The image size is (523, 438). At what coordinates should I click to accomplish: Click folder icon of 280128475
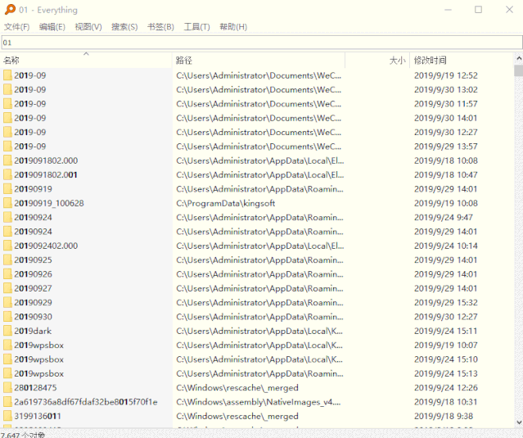click(7, 388)
